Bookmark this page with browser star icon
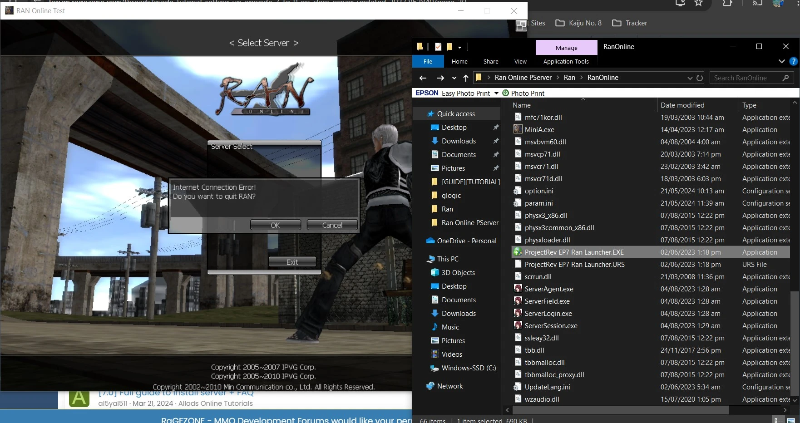 [698, 3]
